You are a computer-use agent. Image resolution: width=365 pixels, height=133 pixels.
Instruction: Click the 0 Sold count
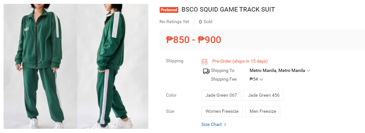pos(206,22)
